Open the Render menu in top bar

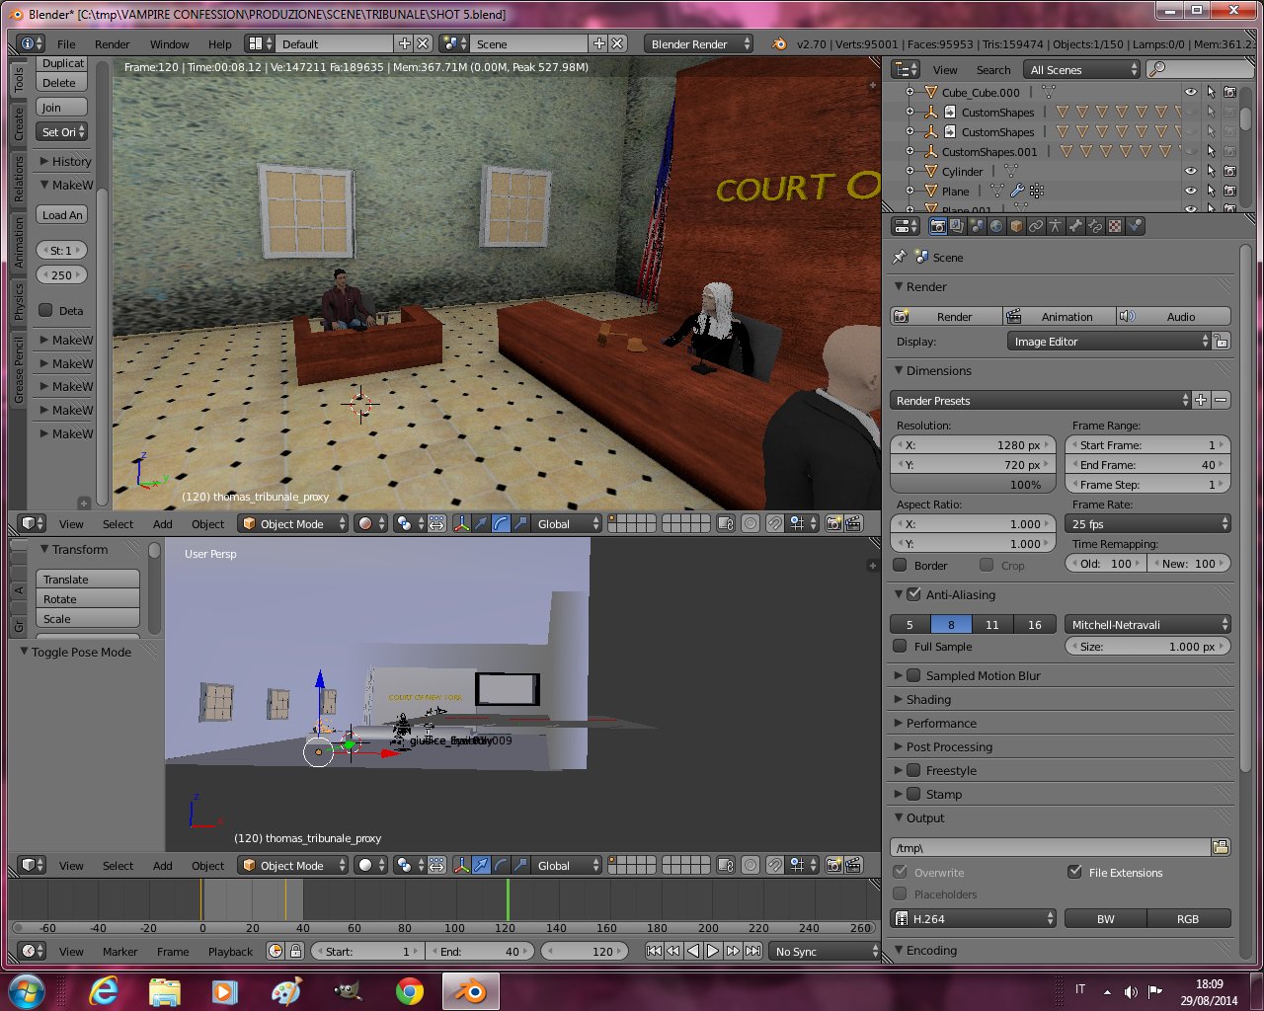coord(112,43)
